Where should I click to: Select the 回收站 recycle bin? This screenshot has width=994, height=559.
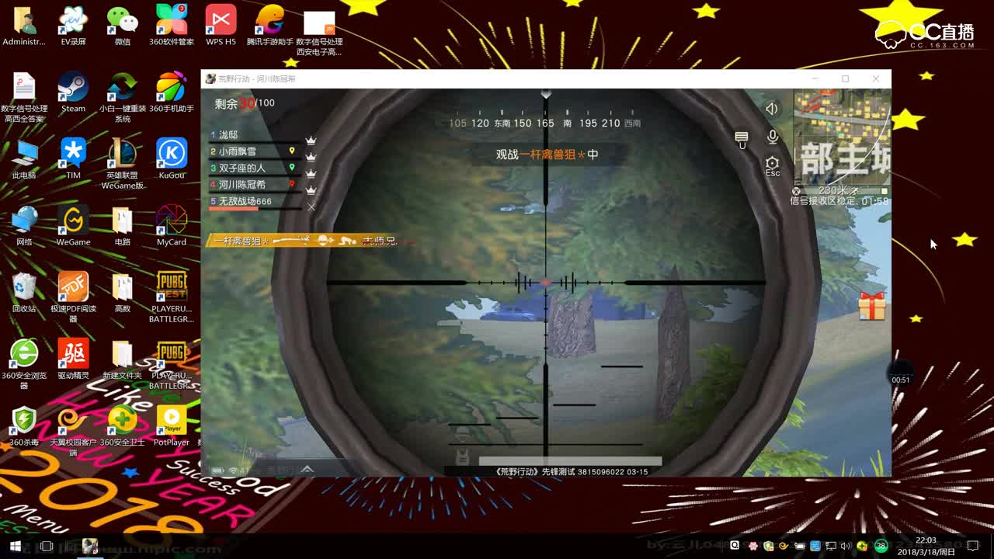tap(24, 293)
